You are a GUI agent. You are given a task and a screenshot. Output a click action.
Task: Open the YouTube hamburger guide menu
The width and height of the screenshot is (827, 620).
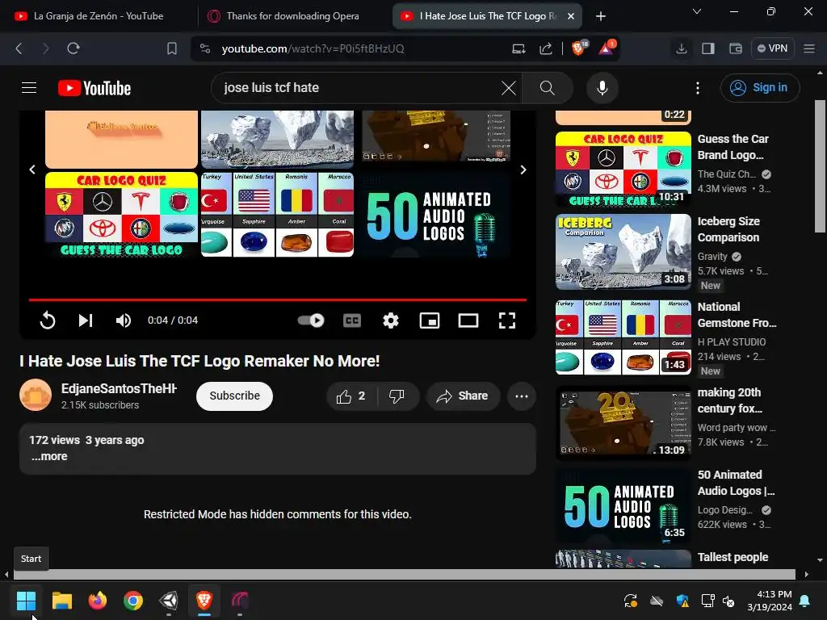29,87
